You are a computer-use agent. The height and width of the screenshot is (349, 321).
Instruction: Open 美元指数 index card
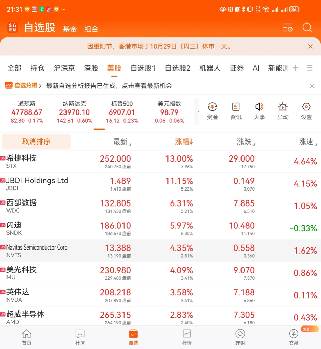coord(169,112)
